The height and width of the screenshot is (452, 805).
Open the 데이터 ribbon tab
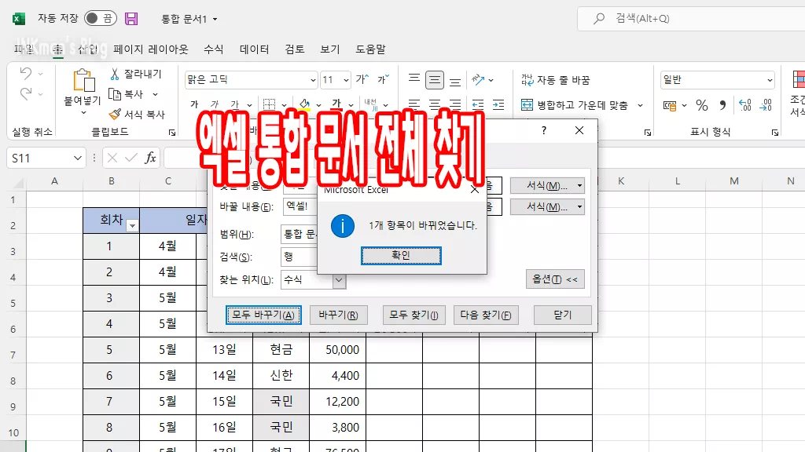point(255,49)
